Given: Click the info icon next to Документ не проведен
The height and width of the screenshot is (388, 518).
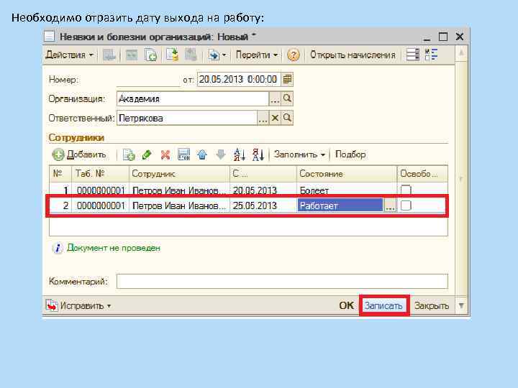Looking at the screenshot, I should coord(58,248).
